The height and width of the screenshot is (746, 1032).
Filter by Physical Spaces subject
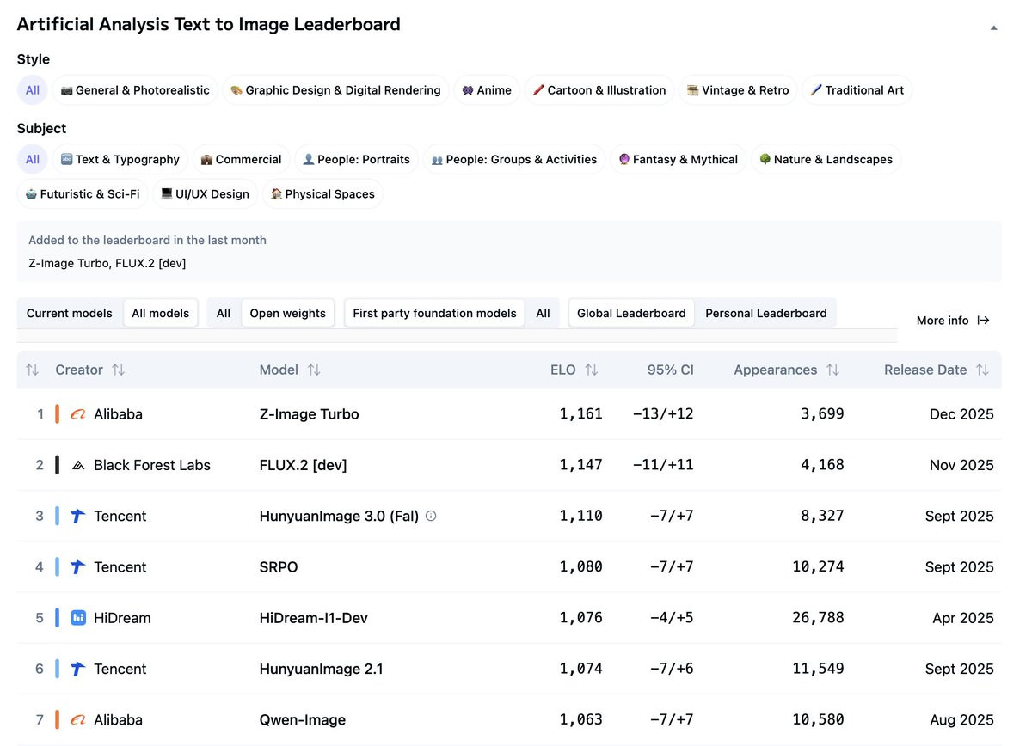coord(322,193)
